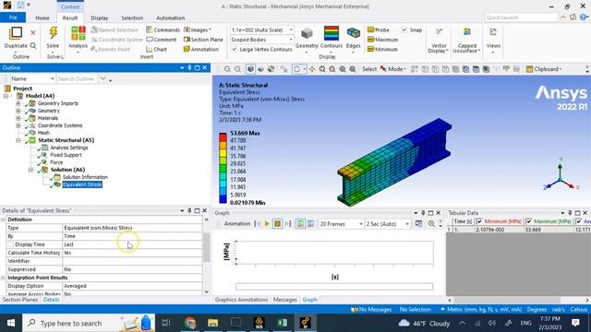The width and height of the screenshot is (591, 332).
Task: Select Fixed Support in the tree
Action: 66,155
